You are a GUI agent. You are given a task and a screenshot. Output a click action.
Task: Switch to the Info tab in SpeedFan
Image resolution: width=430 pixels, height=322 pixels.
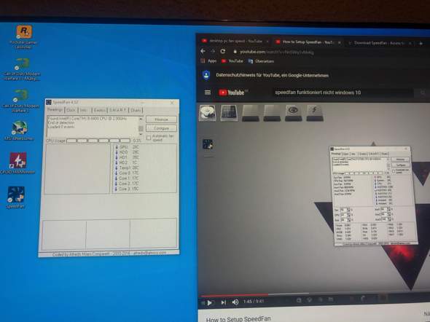coord(84,110)
